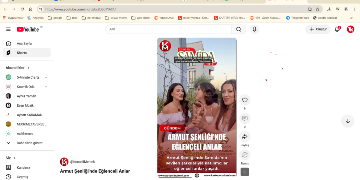Click the search magnifier button
The image size is (360, 180).
tap(238, 29)
